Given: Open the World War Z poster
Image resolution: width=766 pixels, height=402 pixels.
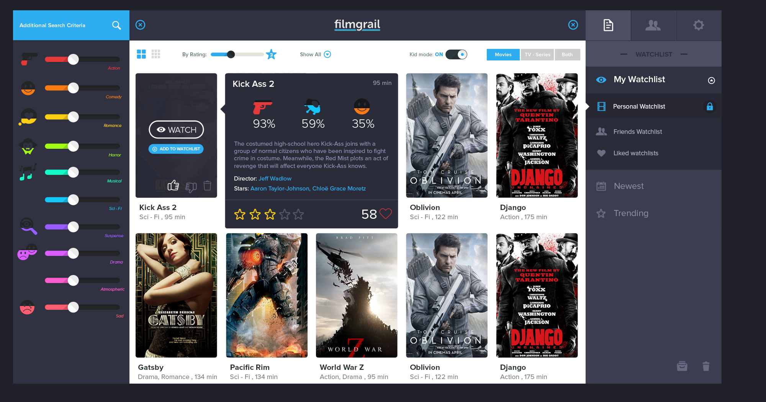Looking at the screenshot, I should pyautogui.click(x=357, y=295).
